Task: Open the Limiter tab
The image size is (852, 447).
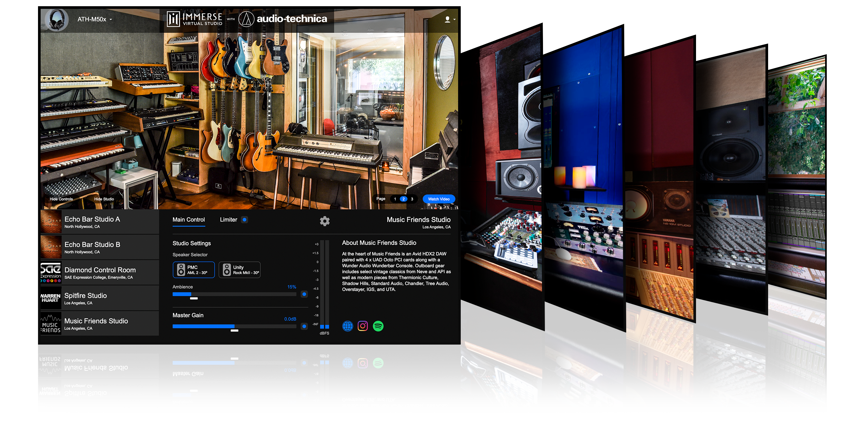Action: [228, 220]
